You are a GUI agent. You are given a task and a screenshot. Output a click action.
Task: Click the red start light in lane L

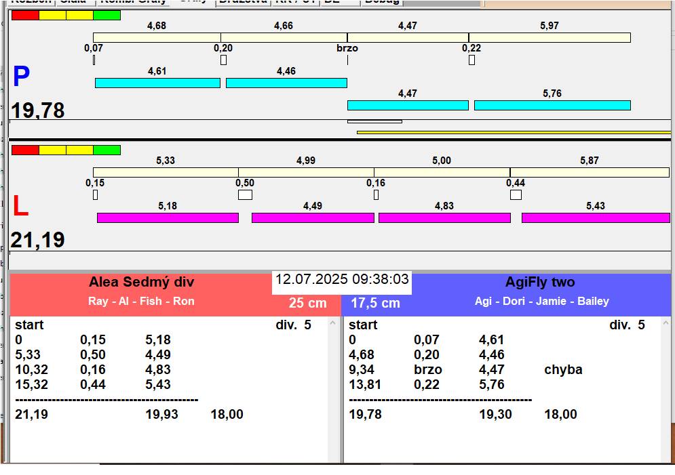[x=25, y=150]
